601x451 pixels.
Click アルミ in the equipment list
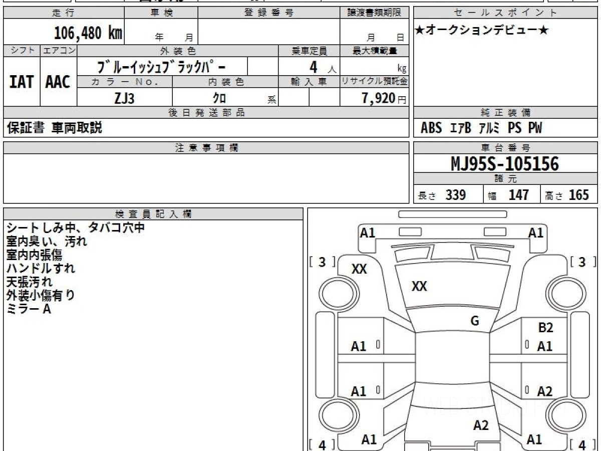pyautogui.click(x=489, y=128)
